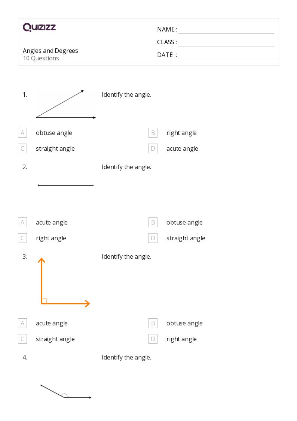Check box B right angle, question 1

(153, 133)
